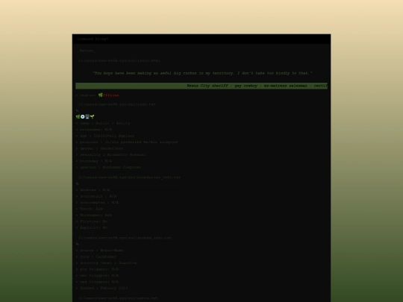Click the "neg triggers: N/A" line
403x302 pixels.
(97, 282)
